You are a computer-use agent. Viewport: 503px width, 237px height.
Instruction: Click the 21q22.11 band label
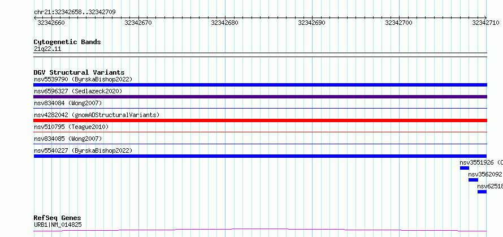tap(47, 49)
